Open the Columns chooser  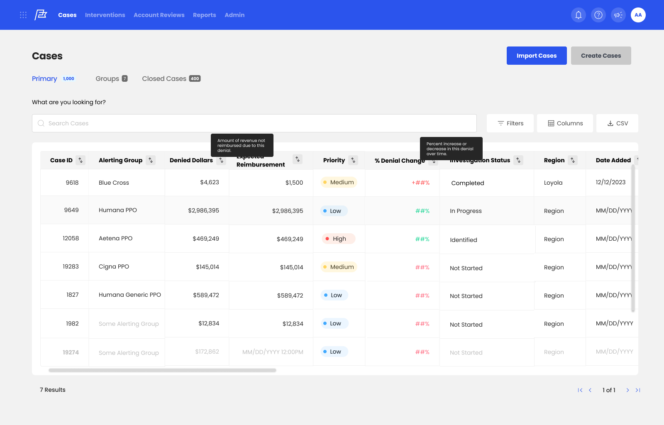pyautogui.click(x=565, y=123)
